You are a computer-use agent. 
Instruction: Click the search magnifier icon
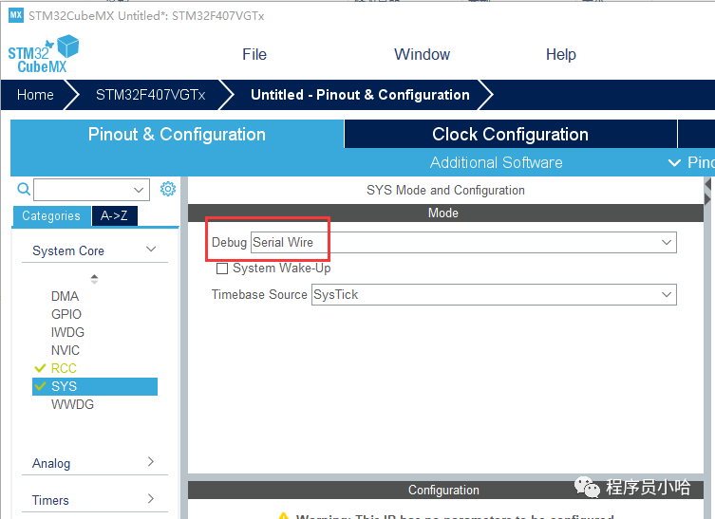coord(25,189)
